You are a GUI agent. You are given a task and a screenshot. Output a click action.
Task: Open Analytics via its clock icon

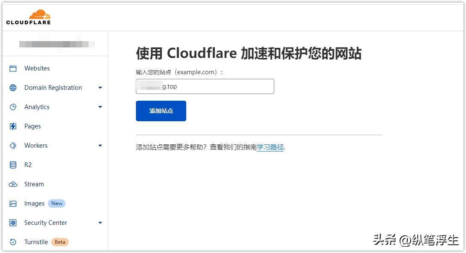click(13, 107)
